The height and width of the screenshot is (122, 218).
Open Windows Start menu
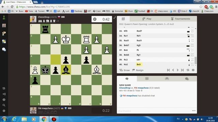click(4, 119)
